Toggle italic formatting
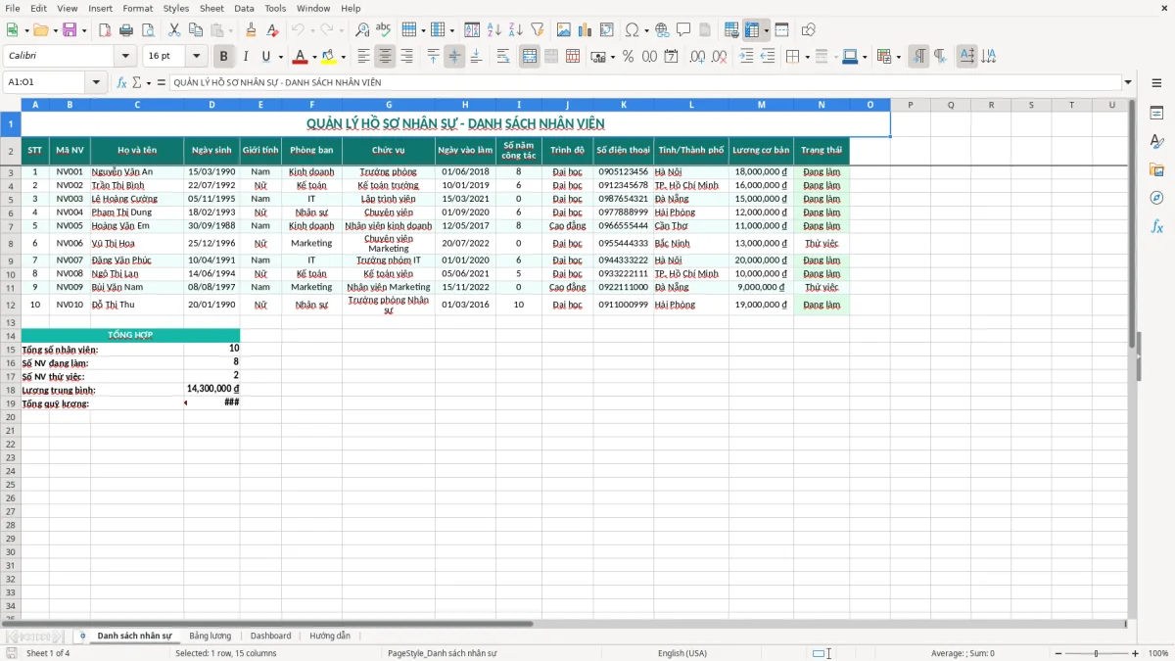 point(245,57)
